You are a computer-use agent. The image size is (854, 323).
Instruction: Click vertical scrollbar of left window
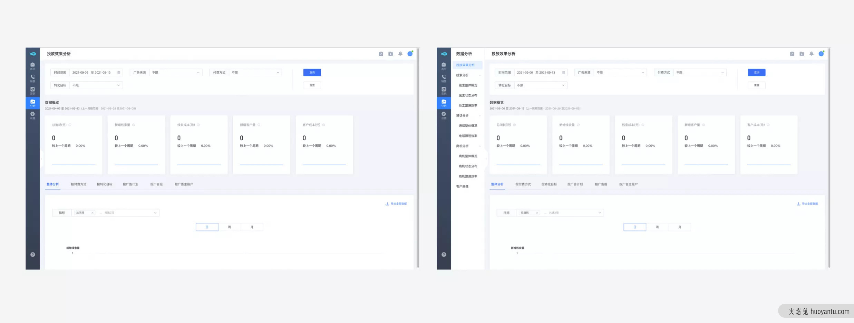pos(418,158)
